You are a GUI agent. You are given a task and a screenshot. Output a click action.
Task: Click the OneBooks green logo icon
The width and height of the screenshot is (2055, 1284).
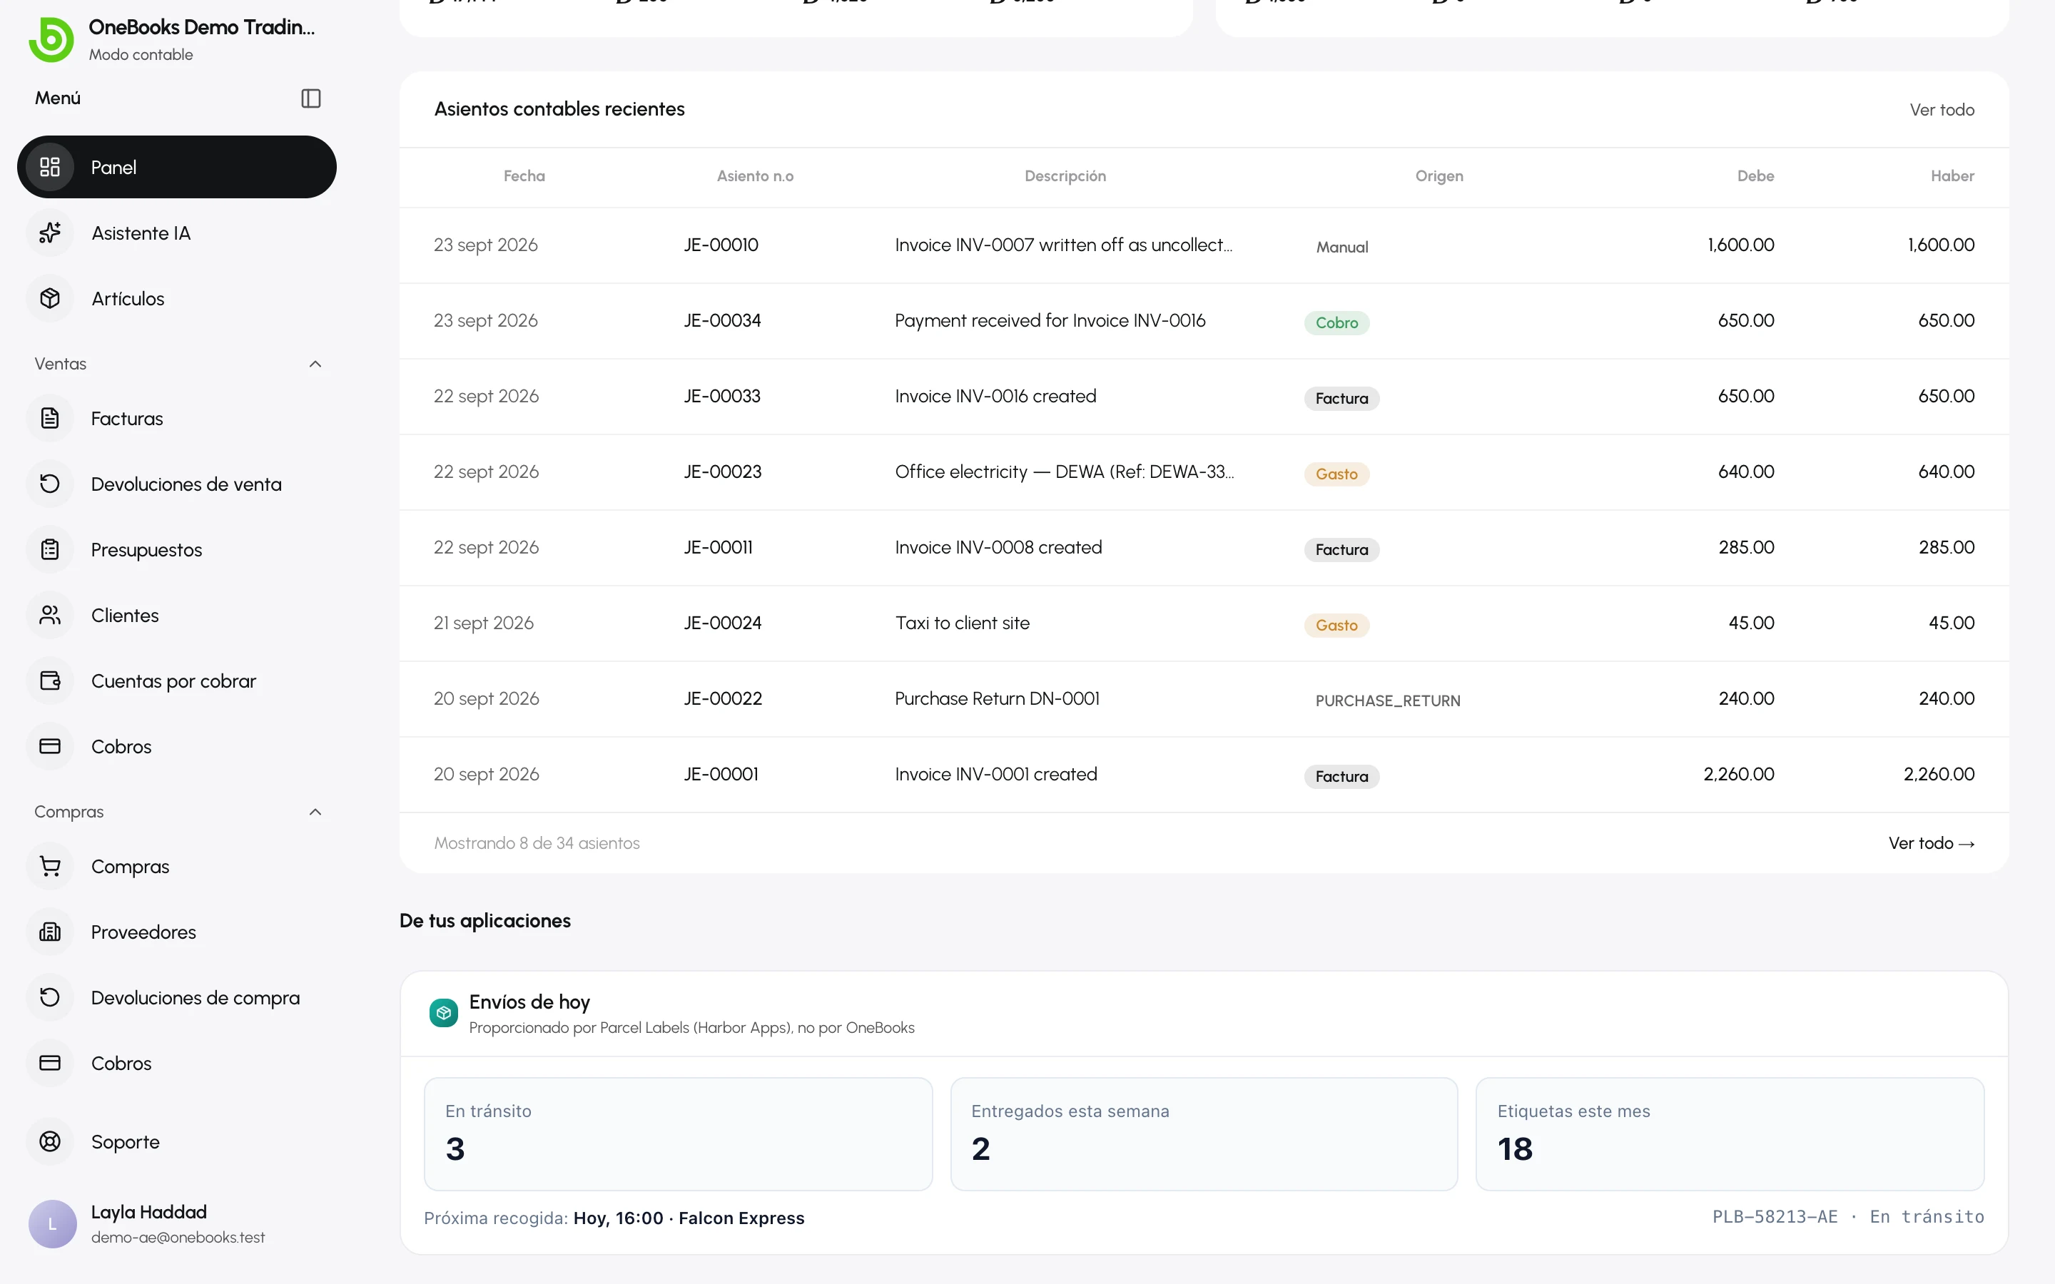(x=51, y=39)
